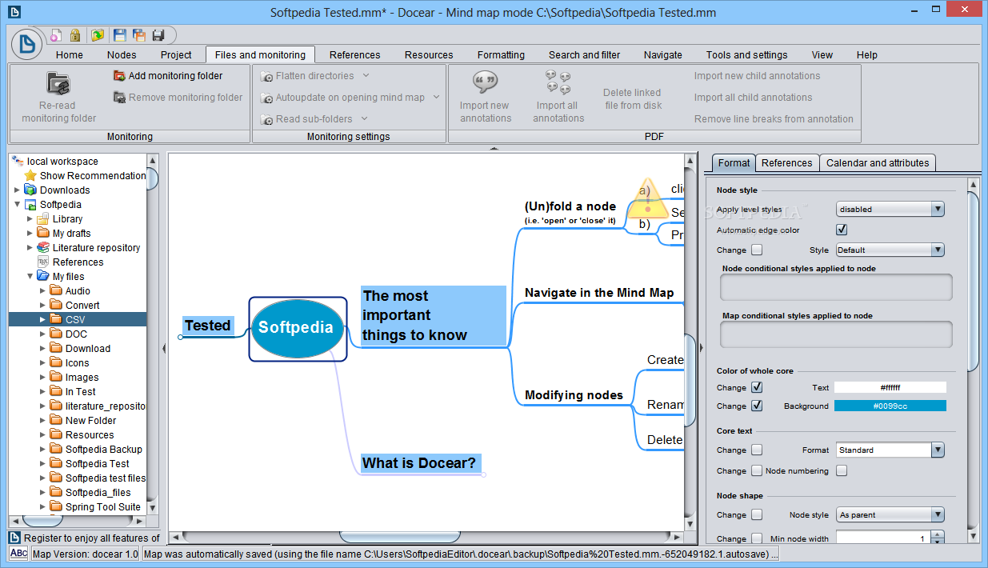The image size is (988, 568).
Task: Expand the Downloads tree node
Action: click(18, 190)
